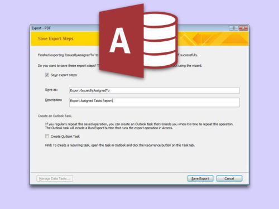Click inside the Description text box

(x=155, y=103)
